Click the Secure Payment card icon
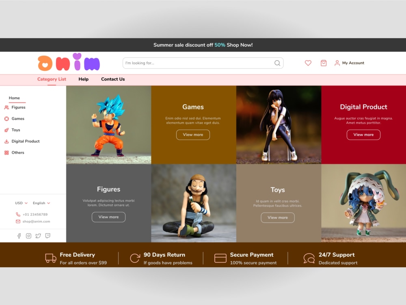This screenshot has height=305, width=406. (x=220, y=258)
